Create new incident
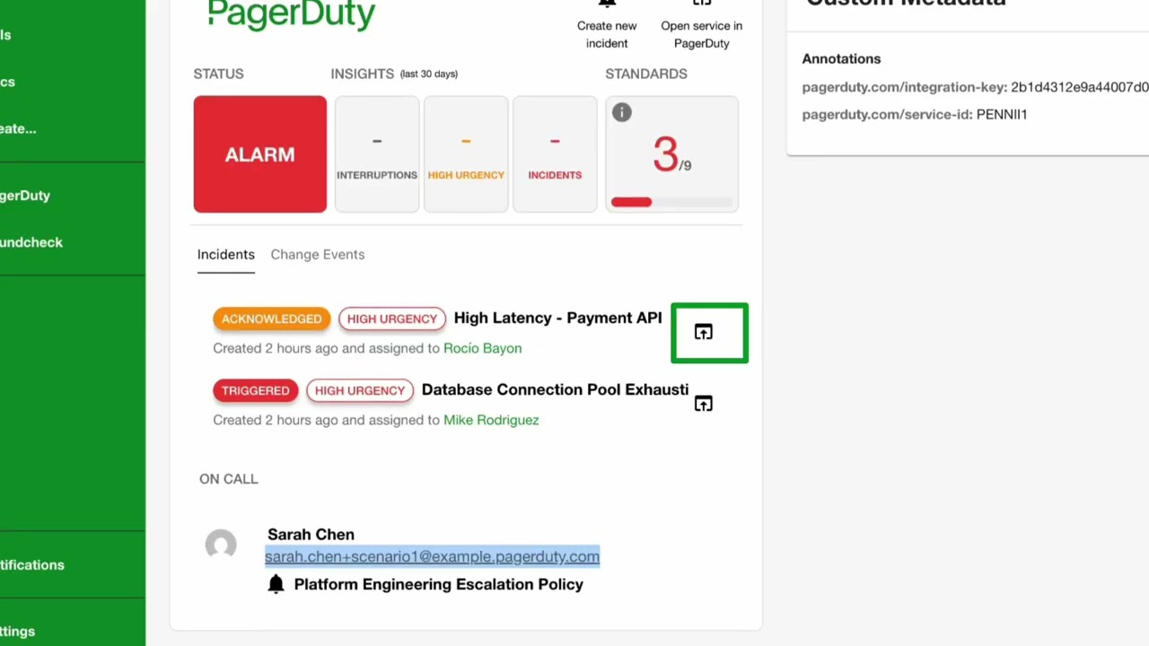The image size is (1149, 646). tap(607, 26)
